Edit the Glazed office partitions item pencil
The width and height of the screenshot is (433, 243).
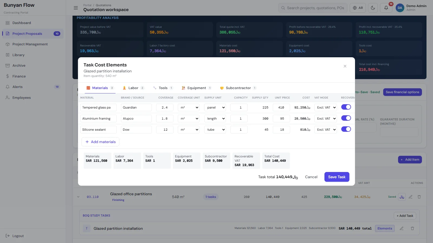411,197
